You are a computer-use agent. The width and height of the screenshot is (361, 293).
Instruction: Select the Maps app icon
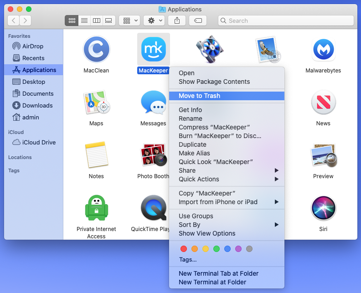pyautogui.click(x=97, y=102)
